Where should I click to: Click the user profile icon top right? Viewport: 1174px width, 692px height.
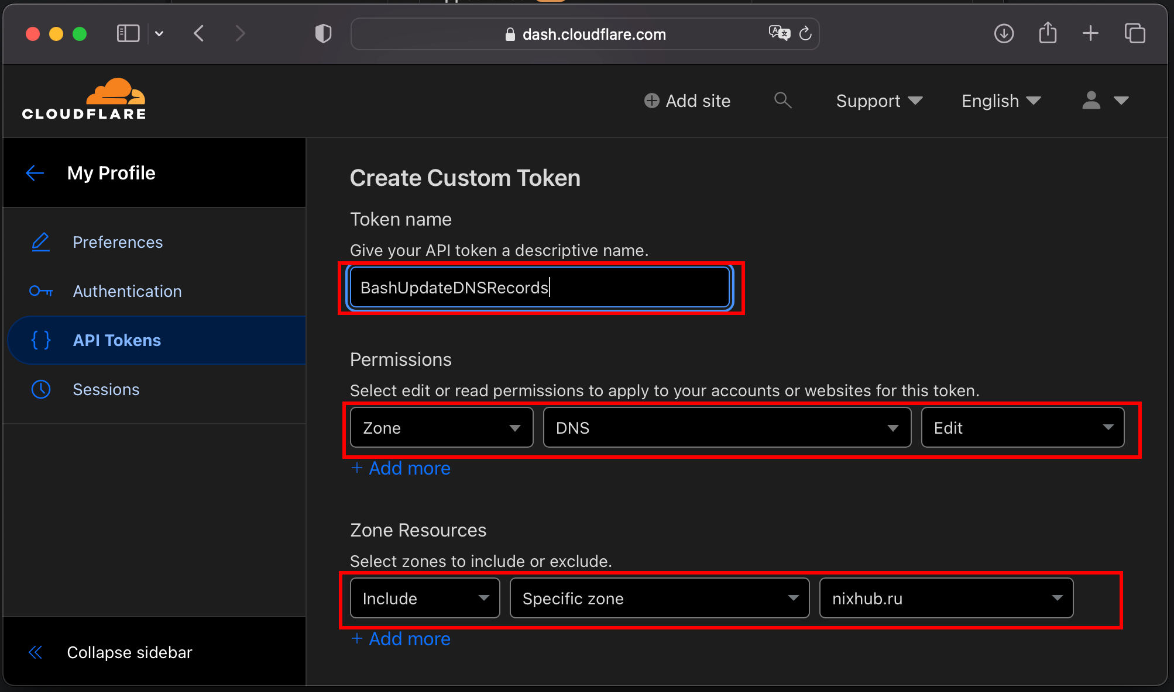1091,100
